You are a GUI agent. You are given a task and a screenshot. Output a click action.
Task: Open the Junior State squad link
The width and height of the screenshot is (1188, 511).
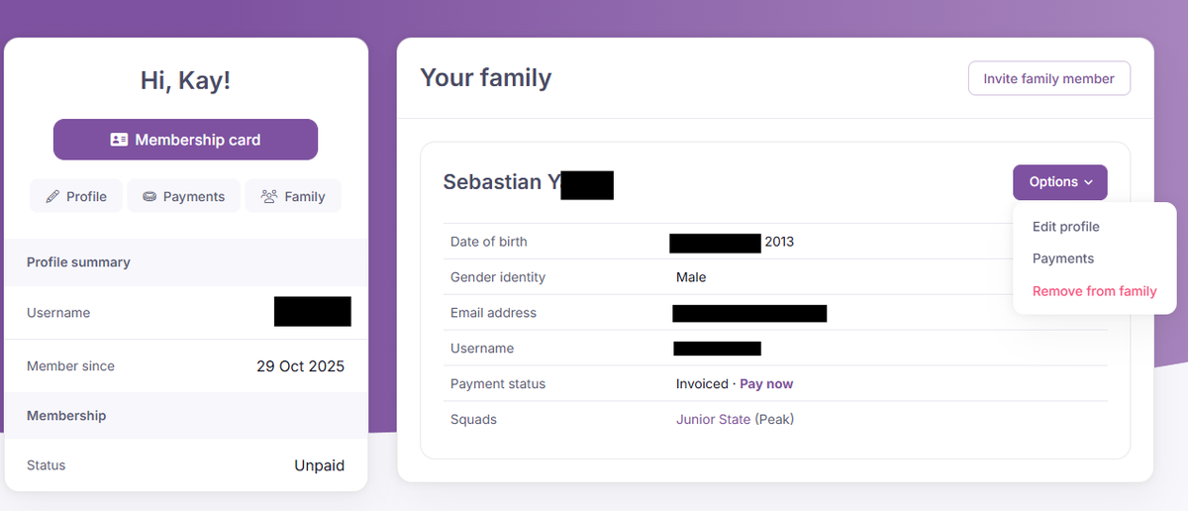tap(713, 419)
